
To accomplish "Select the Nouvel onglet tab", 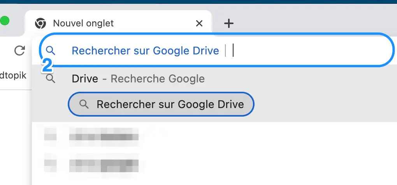I will (118, 23).
